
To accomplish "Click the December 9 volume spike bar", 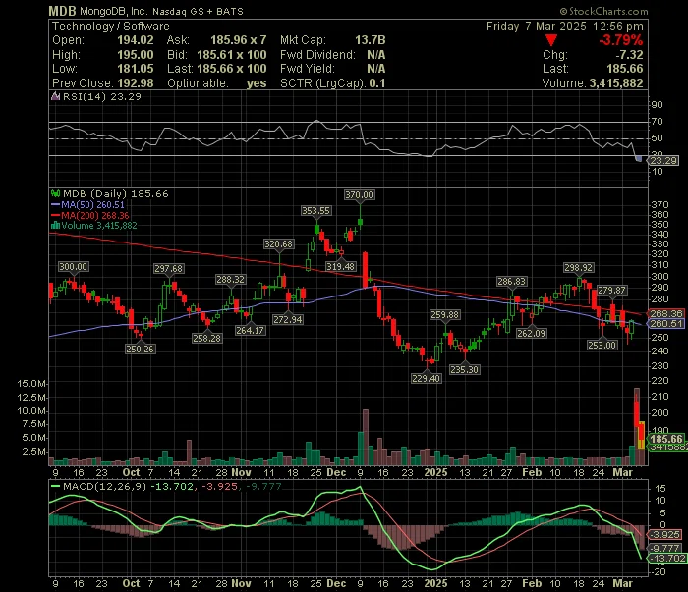I will click(366, 437).
